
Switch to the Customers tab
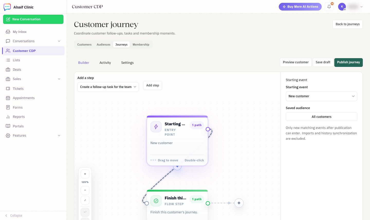(x=84, y=45)
